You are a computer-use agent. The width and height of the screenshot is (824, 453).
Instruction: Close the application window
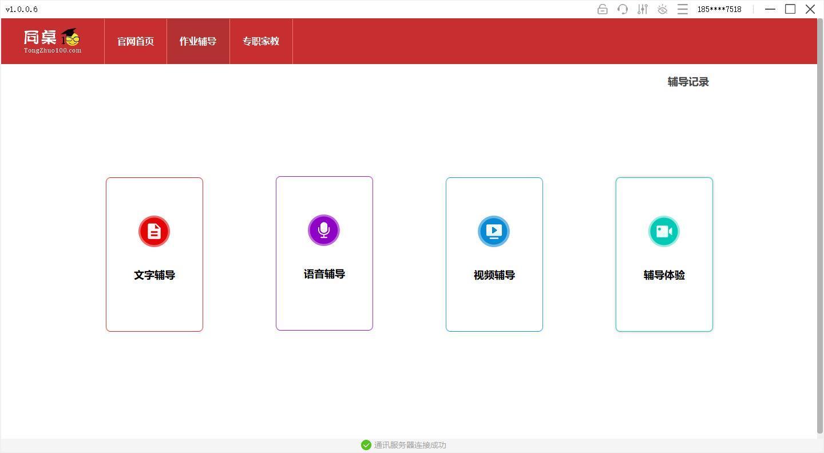click(x=810, y=9)
